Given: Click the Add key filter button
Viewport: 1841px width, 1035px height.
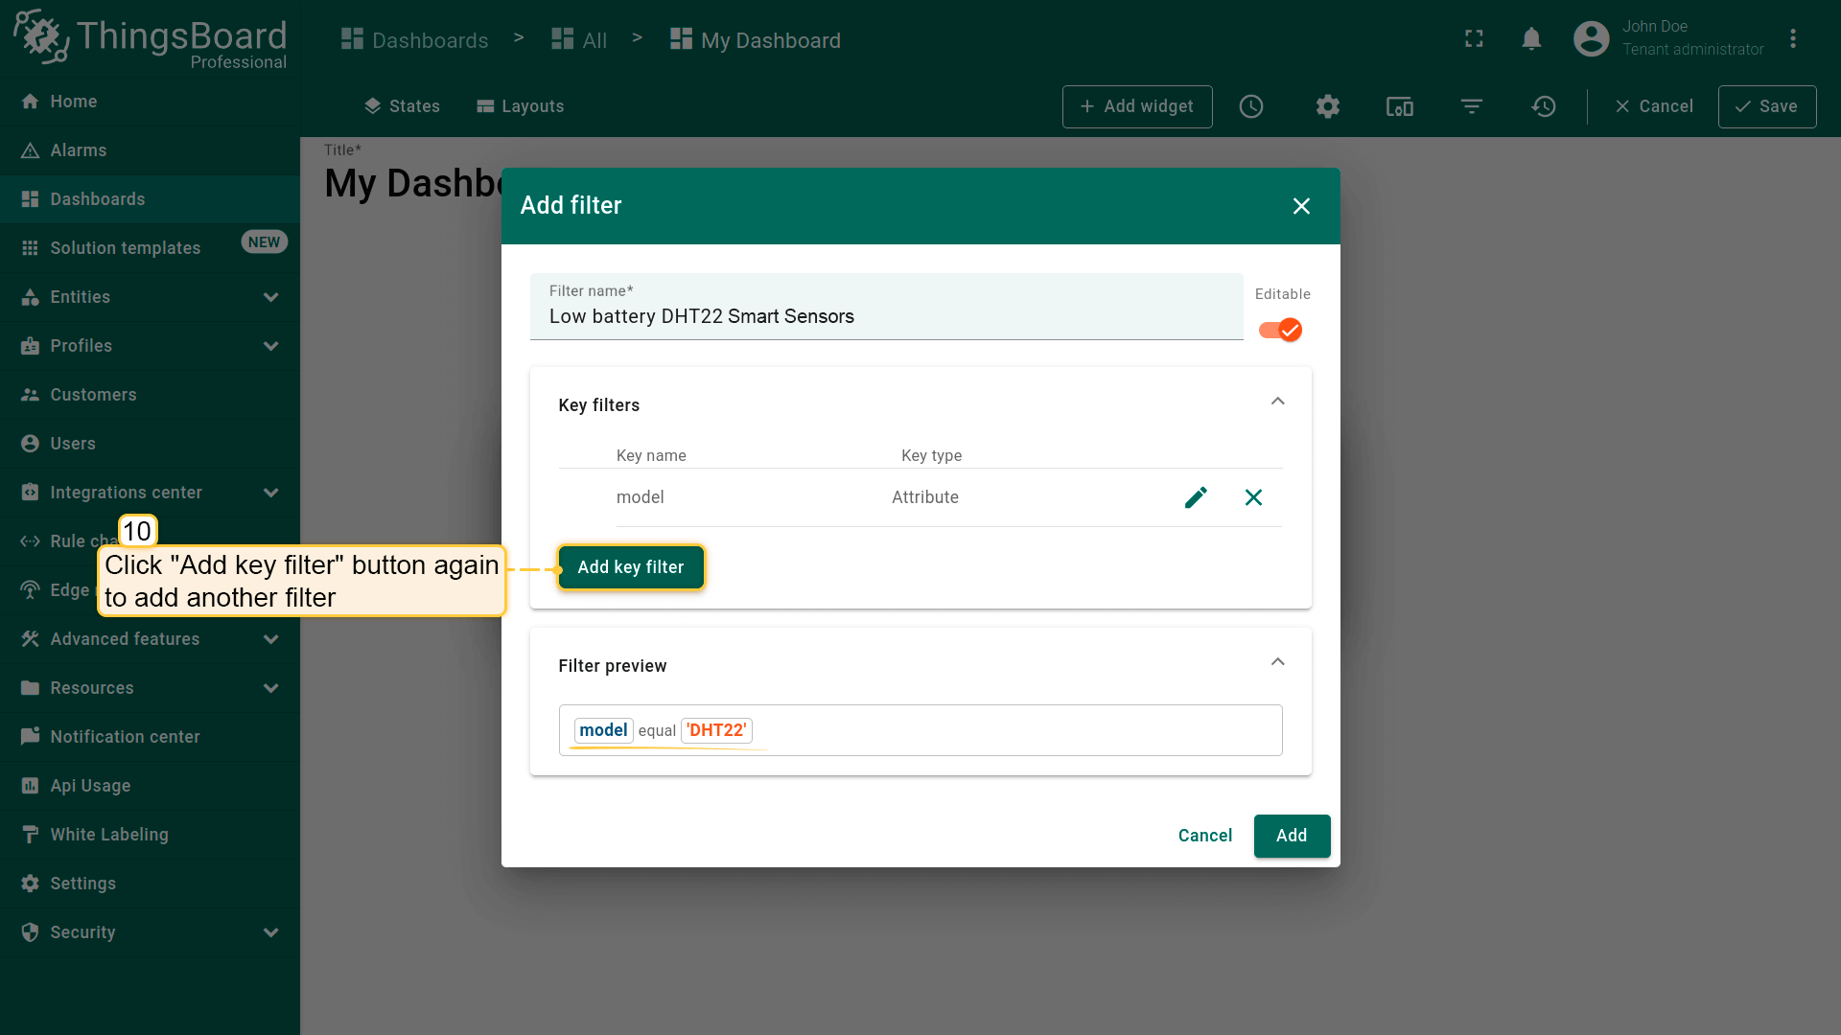Looking at the screenshot, I should (631, 567).
